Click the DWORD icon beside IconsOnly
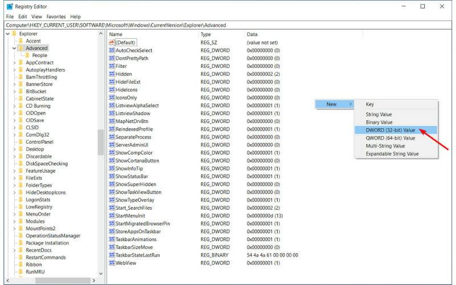This screenshot has width=456, height=285. coord(112,97)
